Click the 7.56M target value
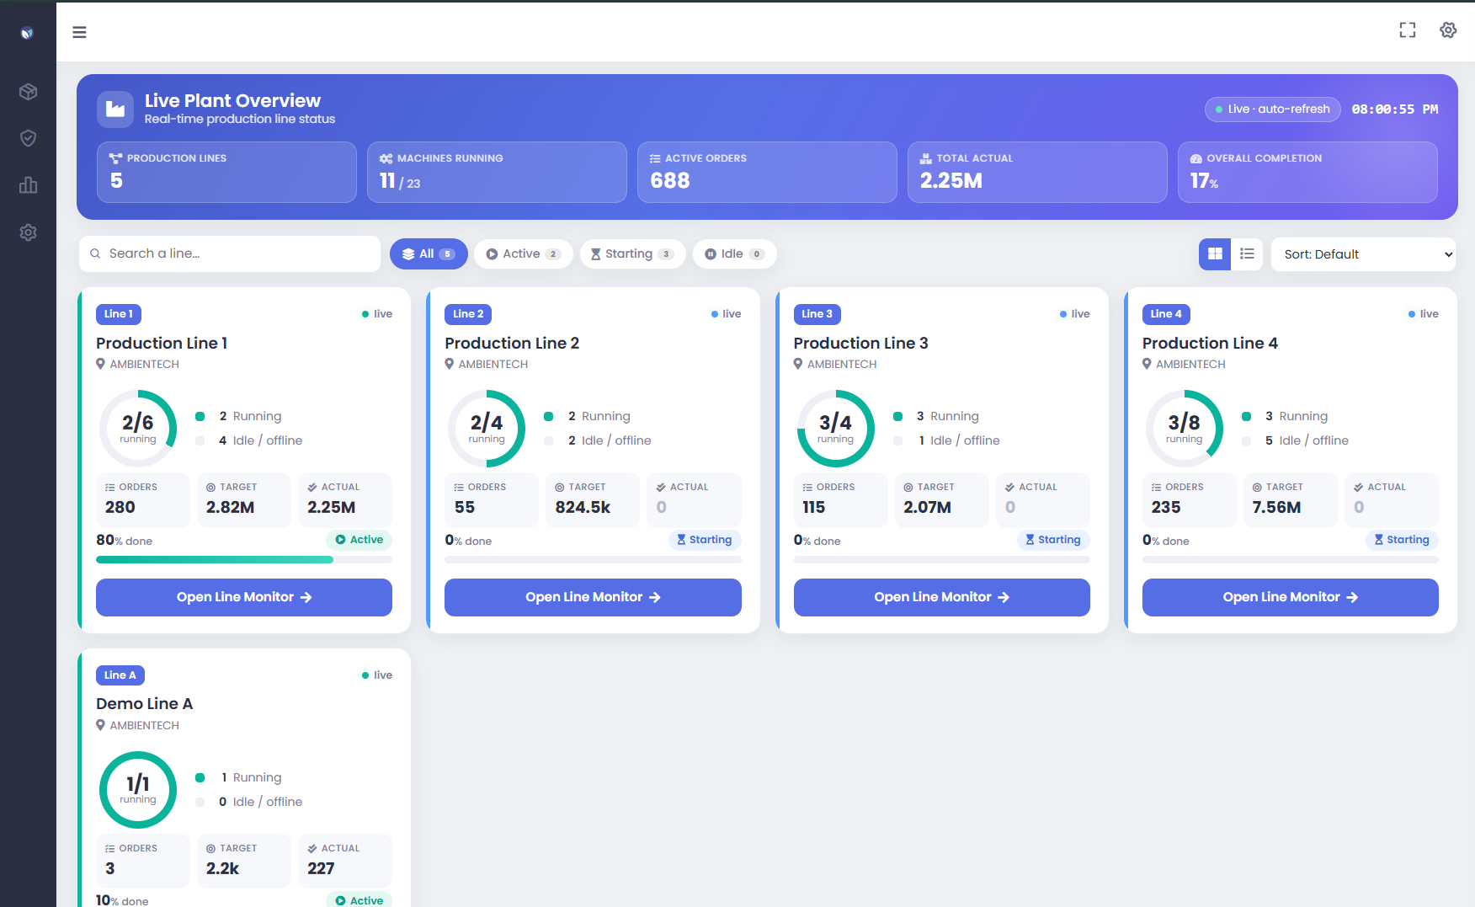 pyautogui.click(x=1276, y=507)
